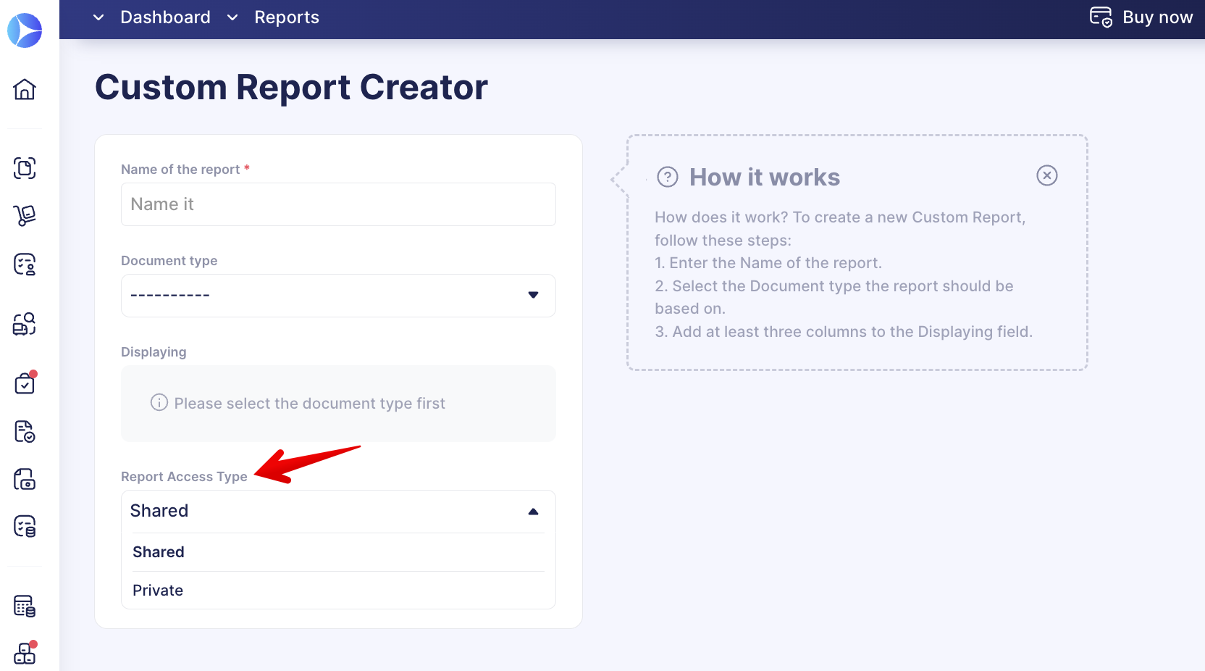Click the Report Access Type label
This screenshot has width=1205, height=671.
pos(184,477)
